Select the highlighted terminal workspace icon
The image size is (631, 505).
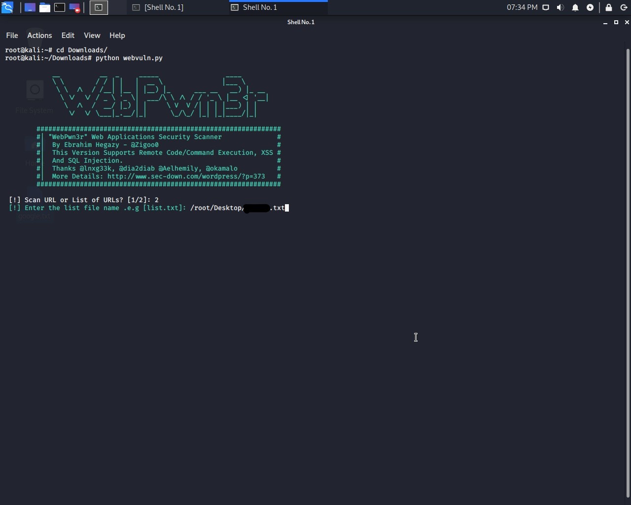tap(99, 7)
